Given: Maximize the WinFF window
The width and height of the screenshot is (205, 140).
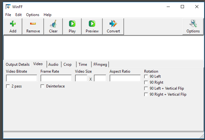Looking at the screenshot, I should 182,7.
